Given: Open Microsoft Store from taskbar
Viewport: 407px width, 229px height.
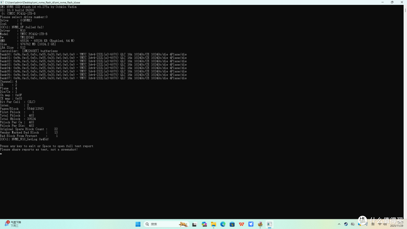Looking at the screenshot, I should pos(232,224).
